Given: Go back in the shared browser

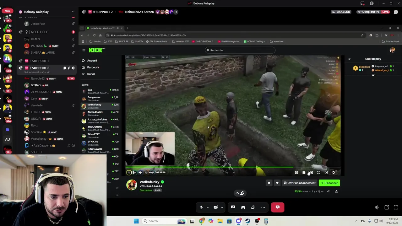Looking at the screenshot, I should click(82, 35).
